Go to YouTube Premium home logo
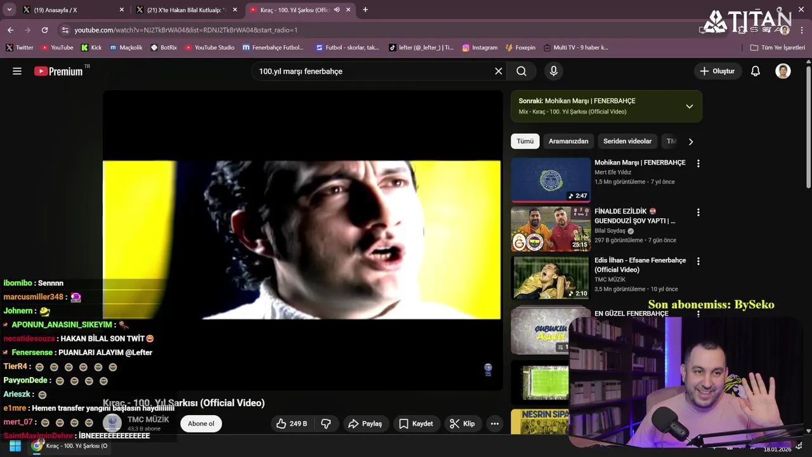 58,71
